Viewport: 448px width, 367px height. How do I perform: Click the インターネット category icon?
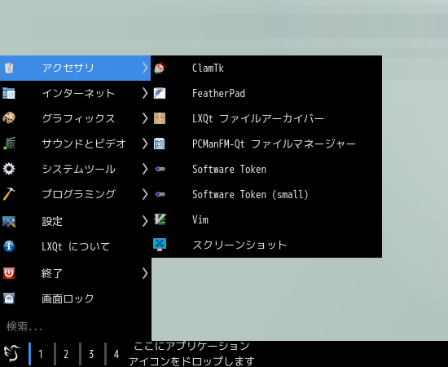[x=9, y=93]
